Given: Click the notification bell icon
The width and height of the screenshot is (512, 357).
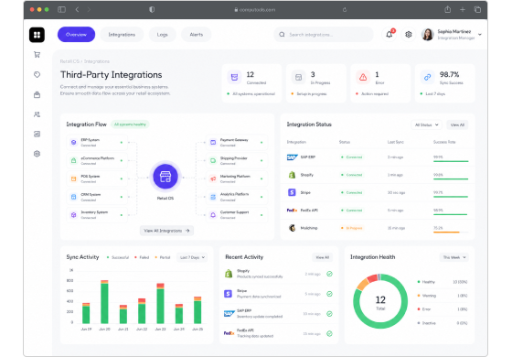Looking at the screenshot, I should (389, 35).
